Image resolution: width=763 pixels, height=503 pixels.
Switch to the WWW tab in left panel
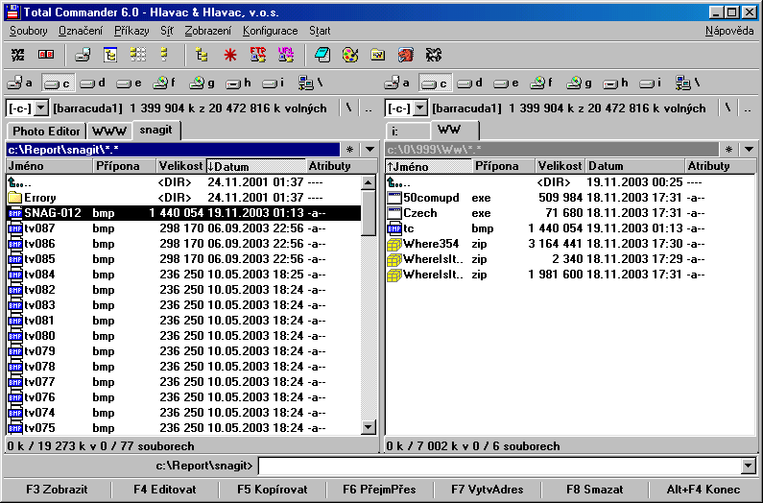point(109,131)
